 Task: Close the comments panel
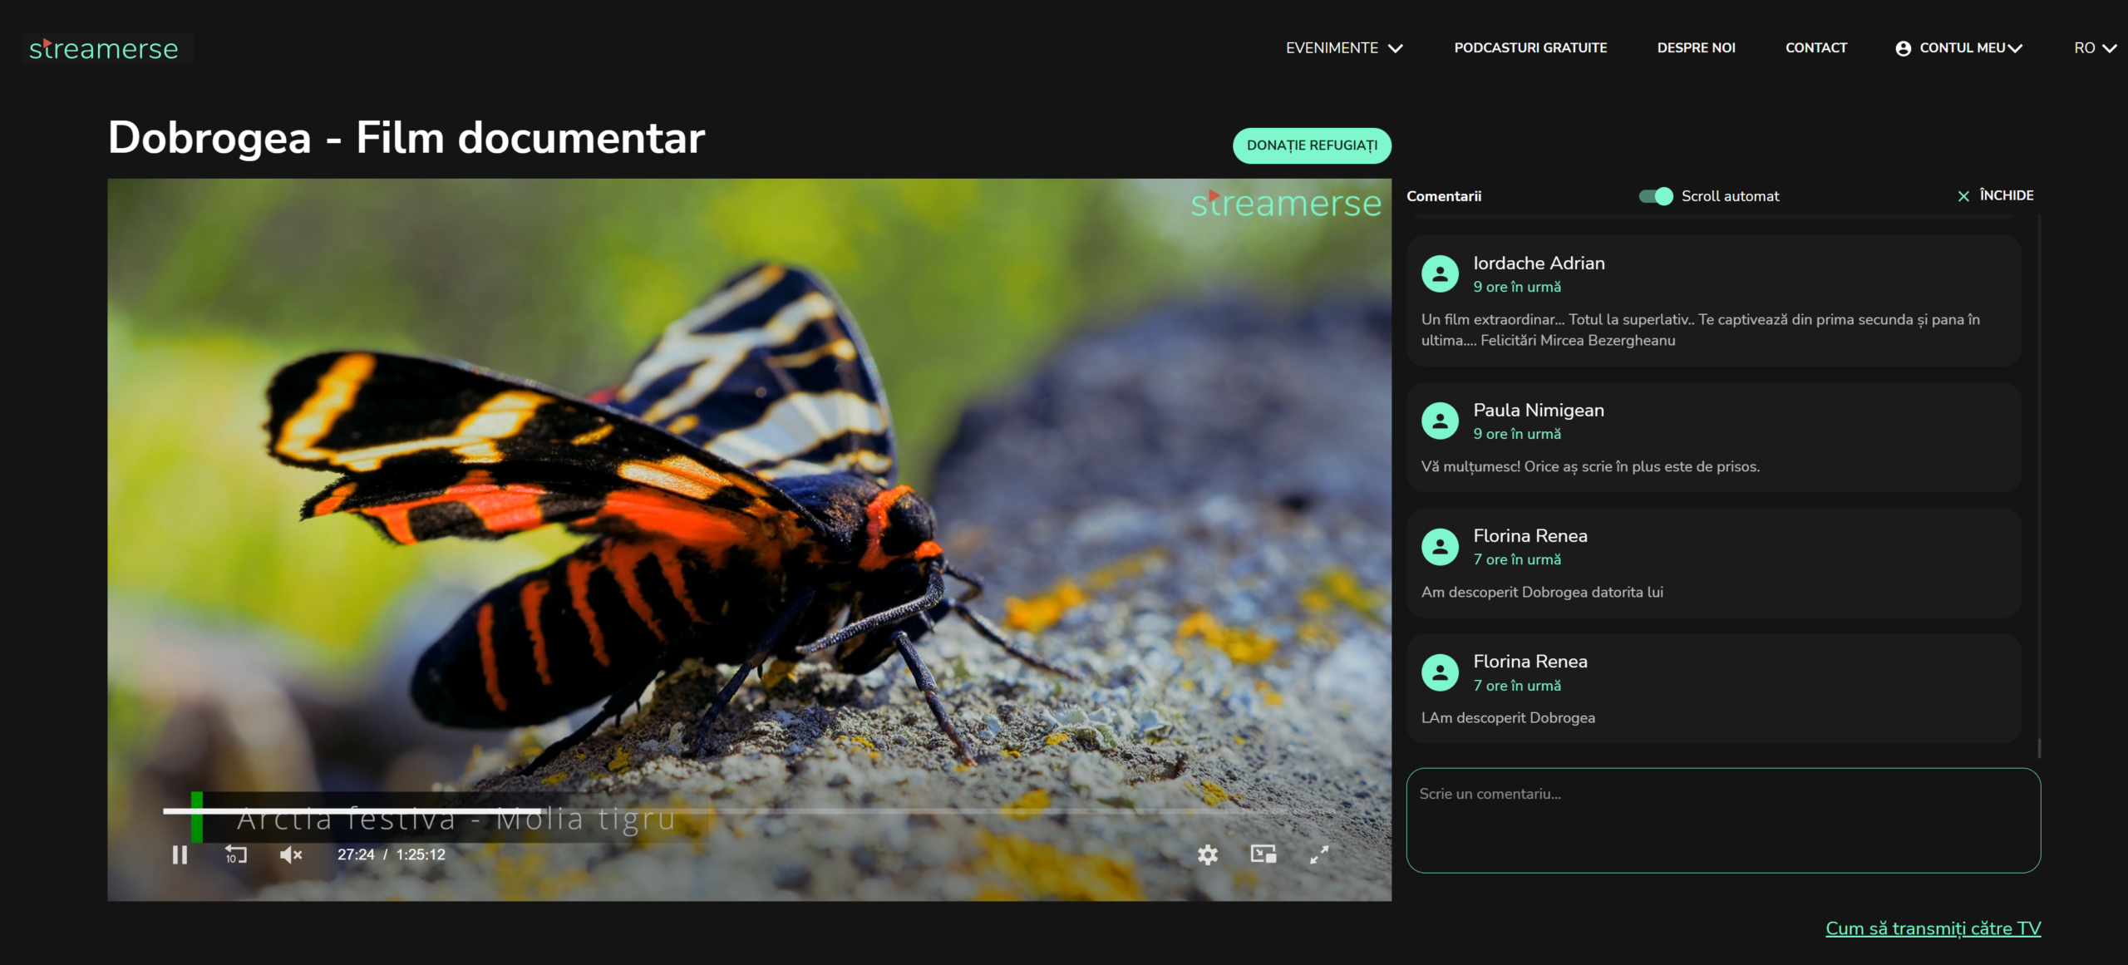tap(1994, 195)
